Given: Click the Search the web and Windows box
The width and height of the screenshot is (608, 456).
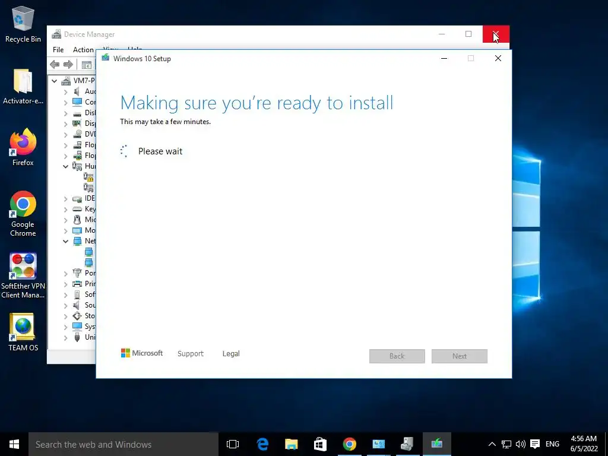Looking at the screenshot, I should (x=123, y=444).
